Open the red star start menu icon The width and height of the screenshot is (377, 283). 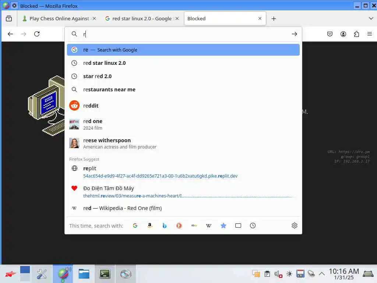[x=11, y=274]
